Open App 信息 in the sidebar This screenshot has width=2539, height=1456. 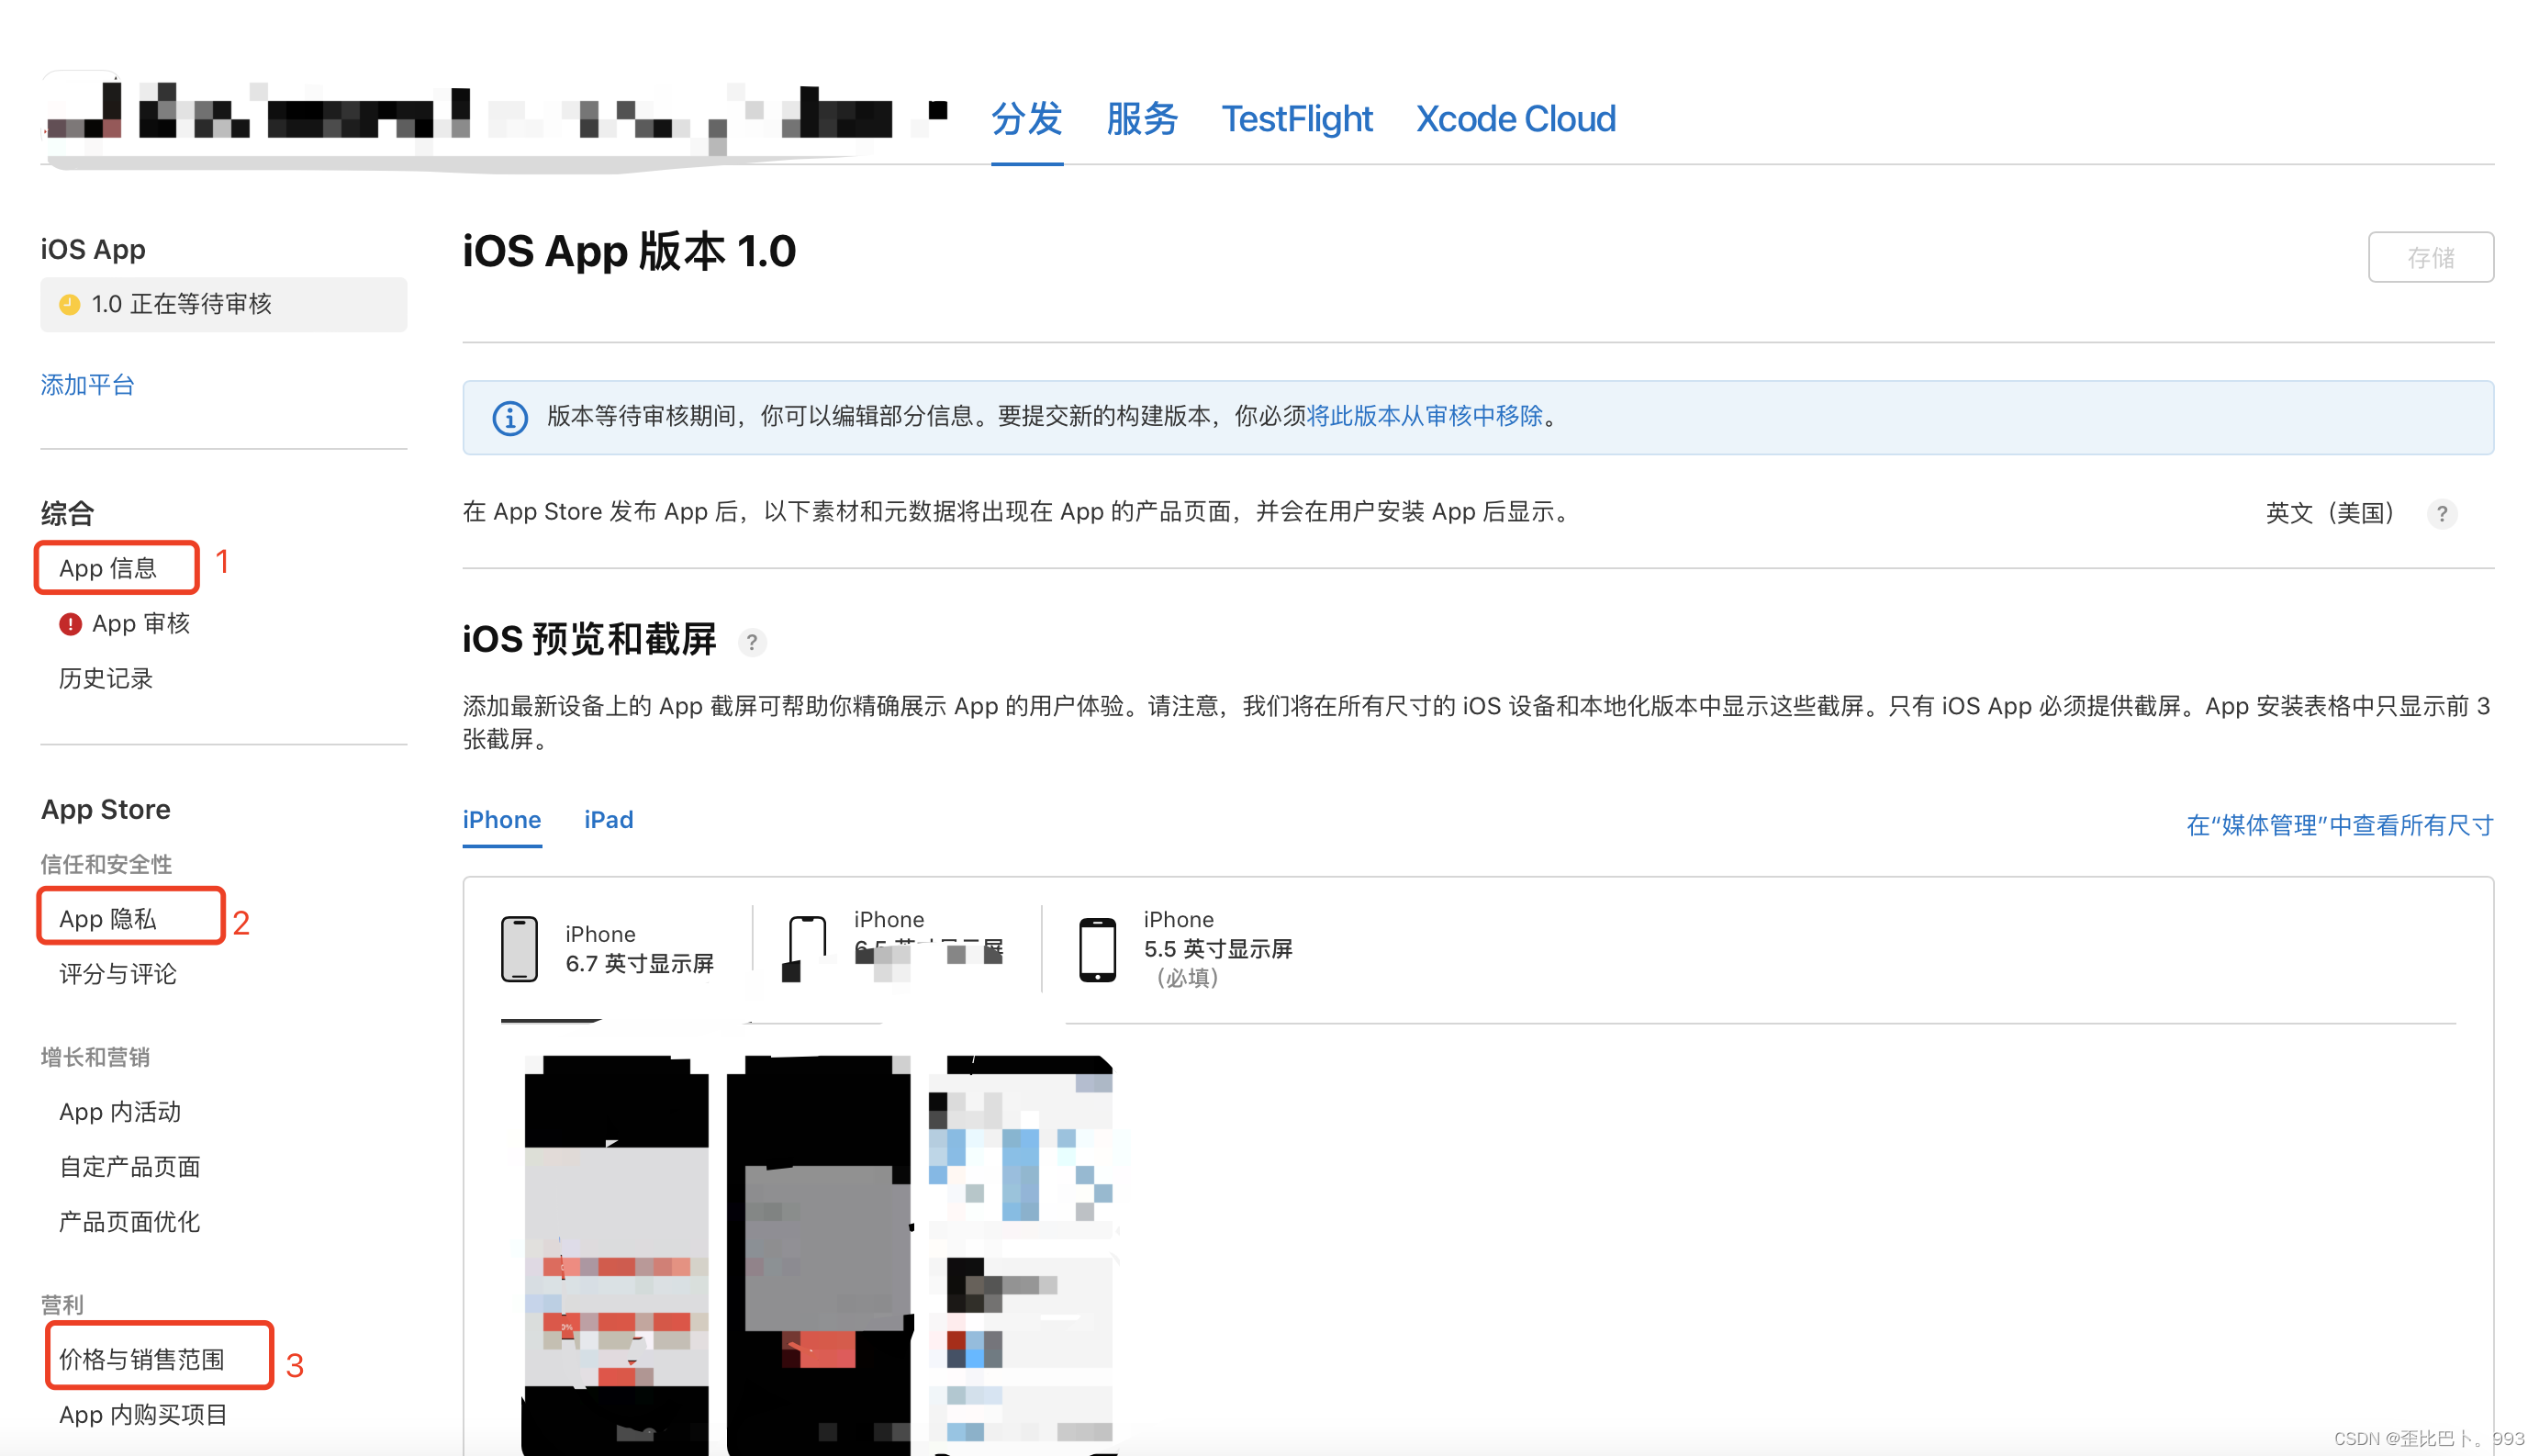click(x=108, y=568)
